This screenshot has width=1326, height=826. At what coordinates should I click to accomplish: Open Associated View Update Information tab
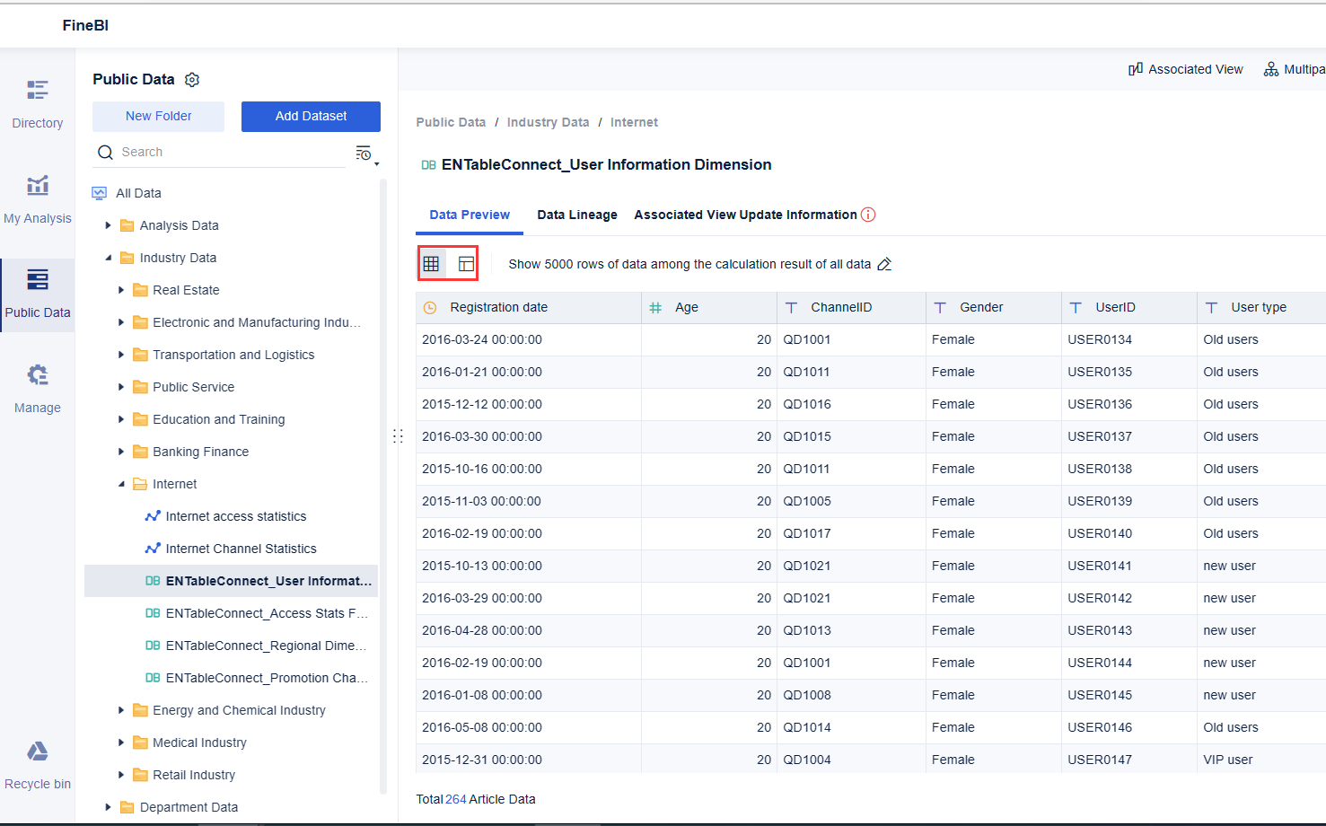(745, 215)
